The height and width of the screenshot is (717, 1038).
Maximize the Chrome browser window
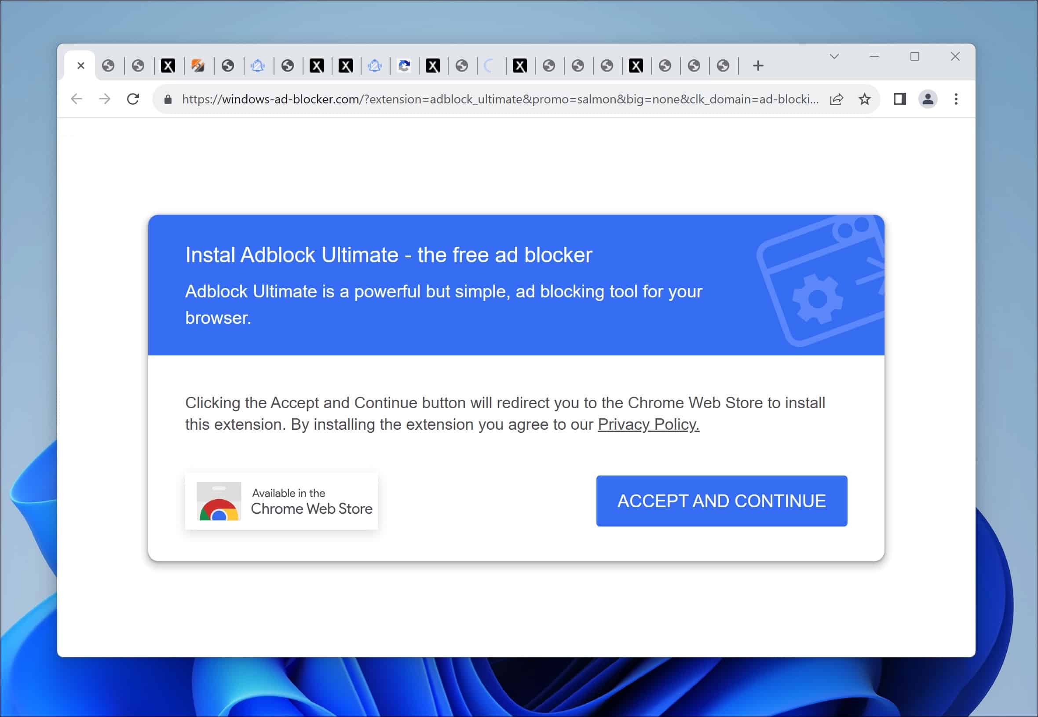tap(915, 57)
